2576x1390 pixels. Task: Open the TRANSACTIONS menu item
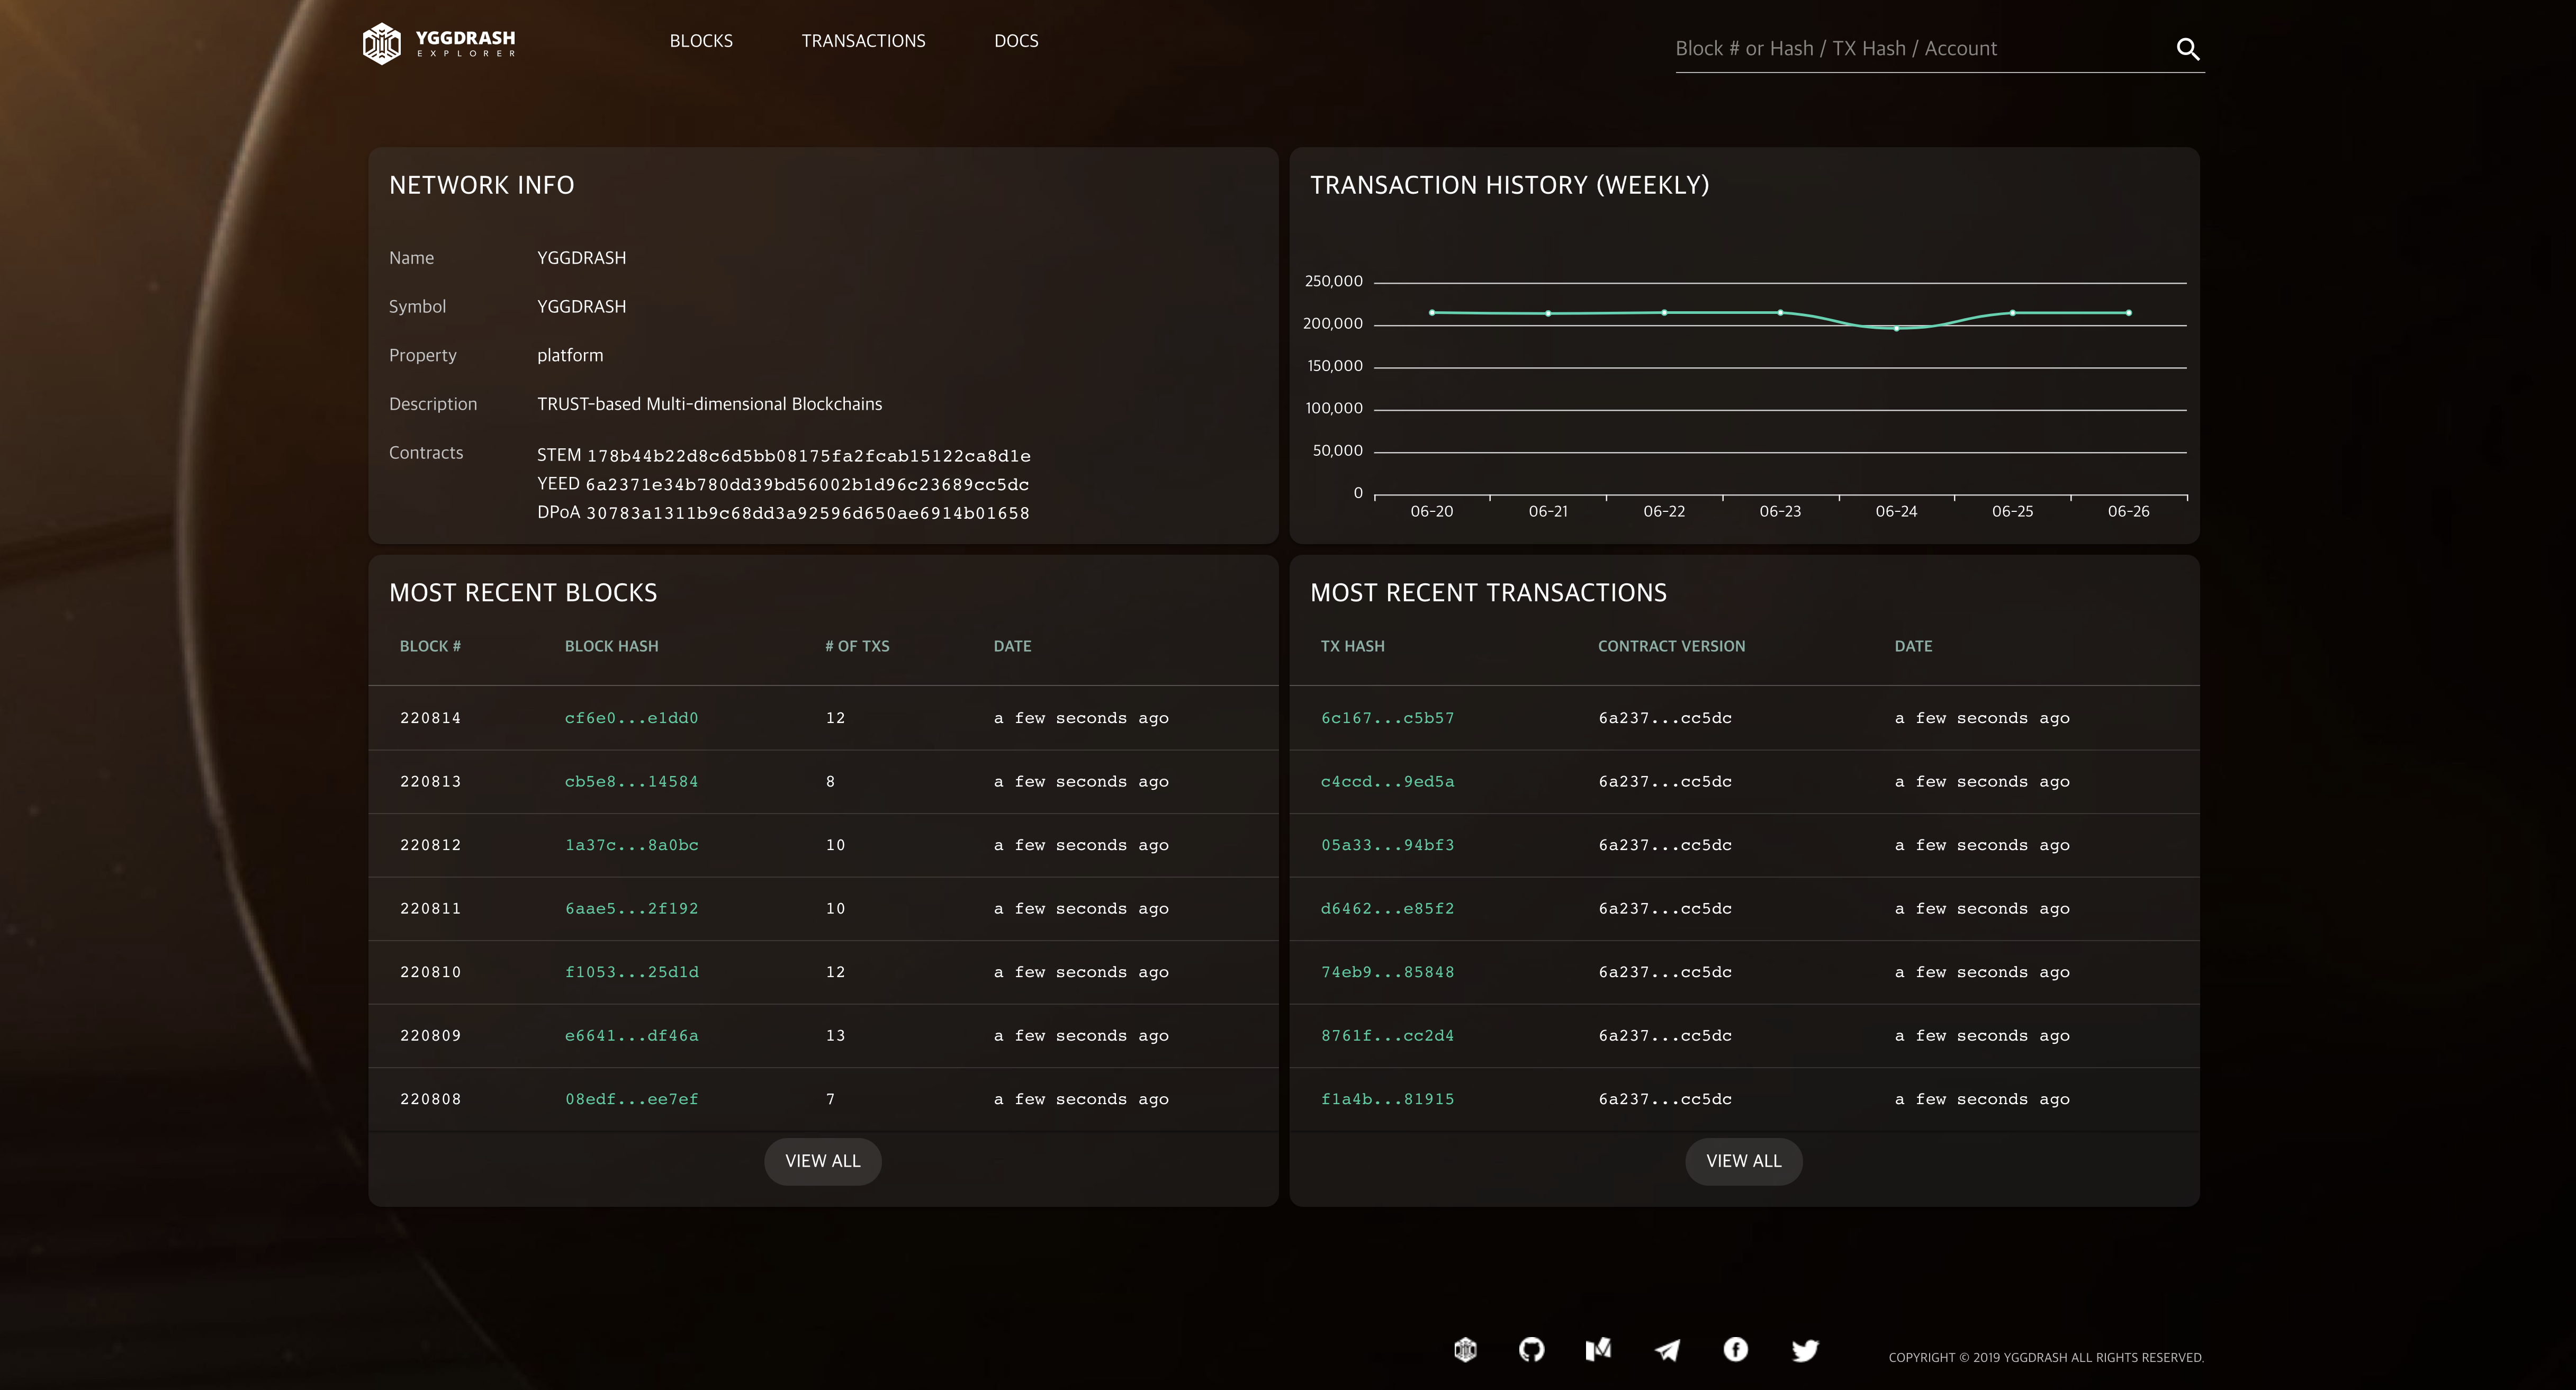(863, 41)
